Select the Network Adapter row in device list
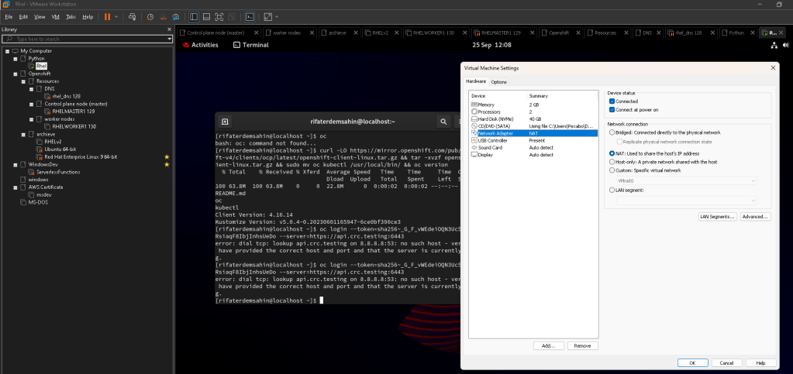The image size is (793, 374). click(x=533, y=133)
